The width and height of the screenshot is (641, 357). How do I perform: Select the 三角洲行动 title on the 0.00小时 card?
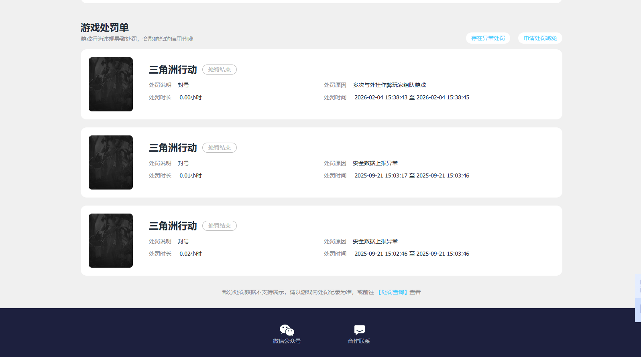point(173,70)
